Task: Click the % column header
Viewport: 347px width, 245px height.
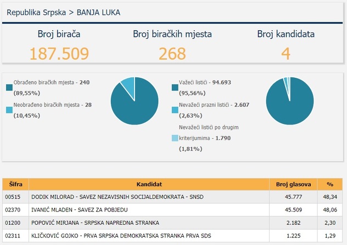Action: click(x=329, y=185)
